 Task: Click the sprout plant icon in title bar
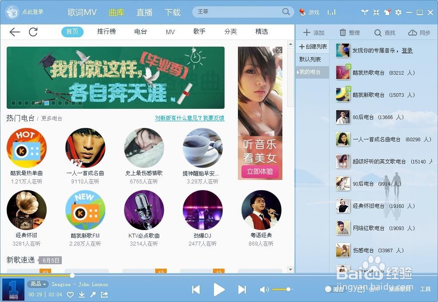point(365,12)
